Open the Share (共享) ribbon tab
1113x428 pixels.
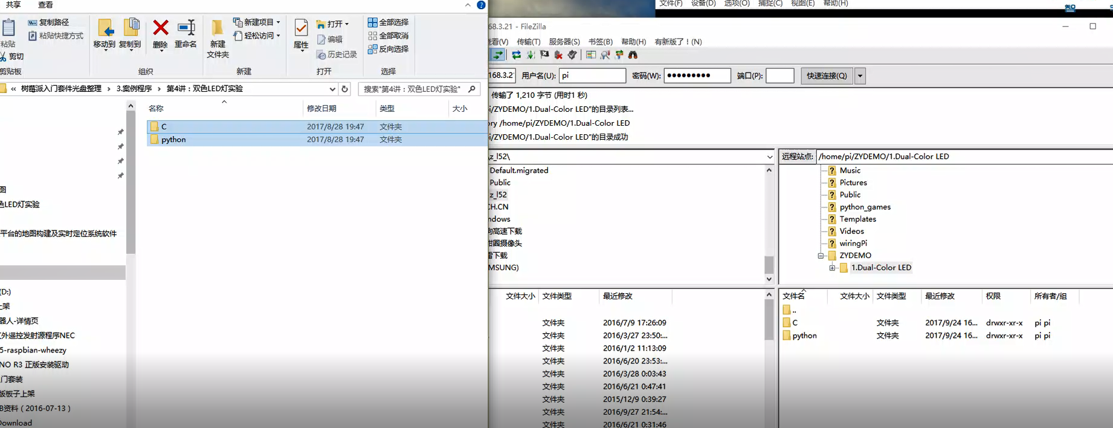13,5
